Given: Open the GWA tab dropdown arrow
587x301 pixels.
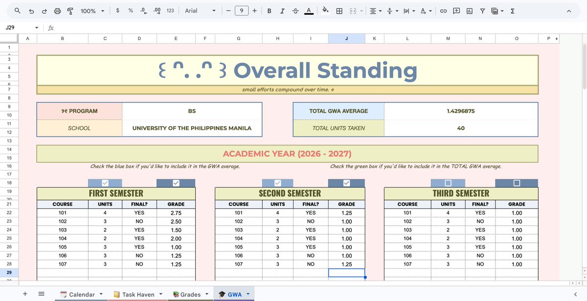Looking at the screenshot, I should 248,294.
